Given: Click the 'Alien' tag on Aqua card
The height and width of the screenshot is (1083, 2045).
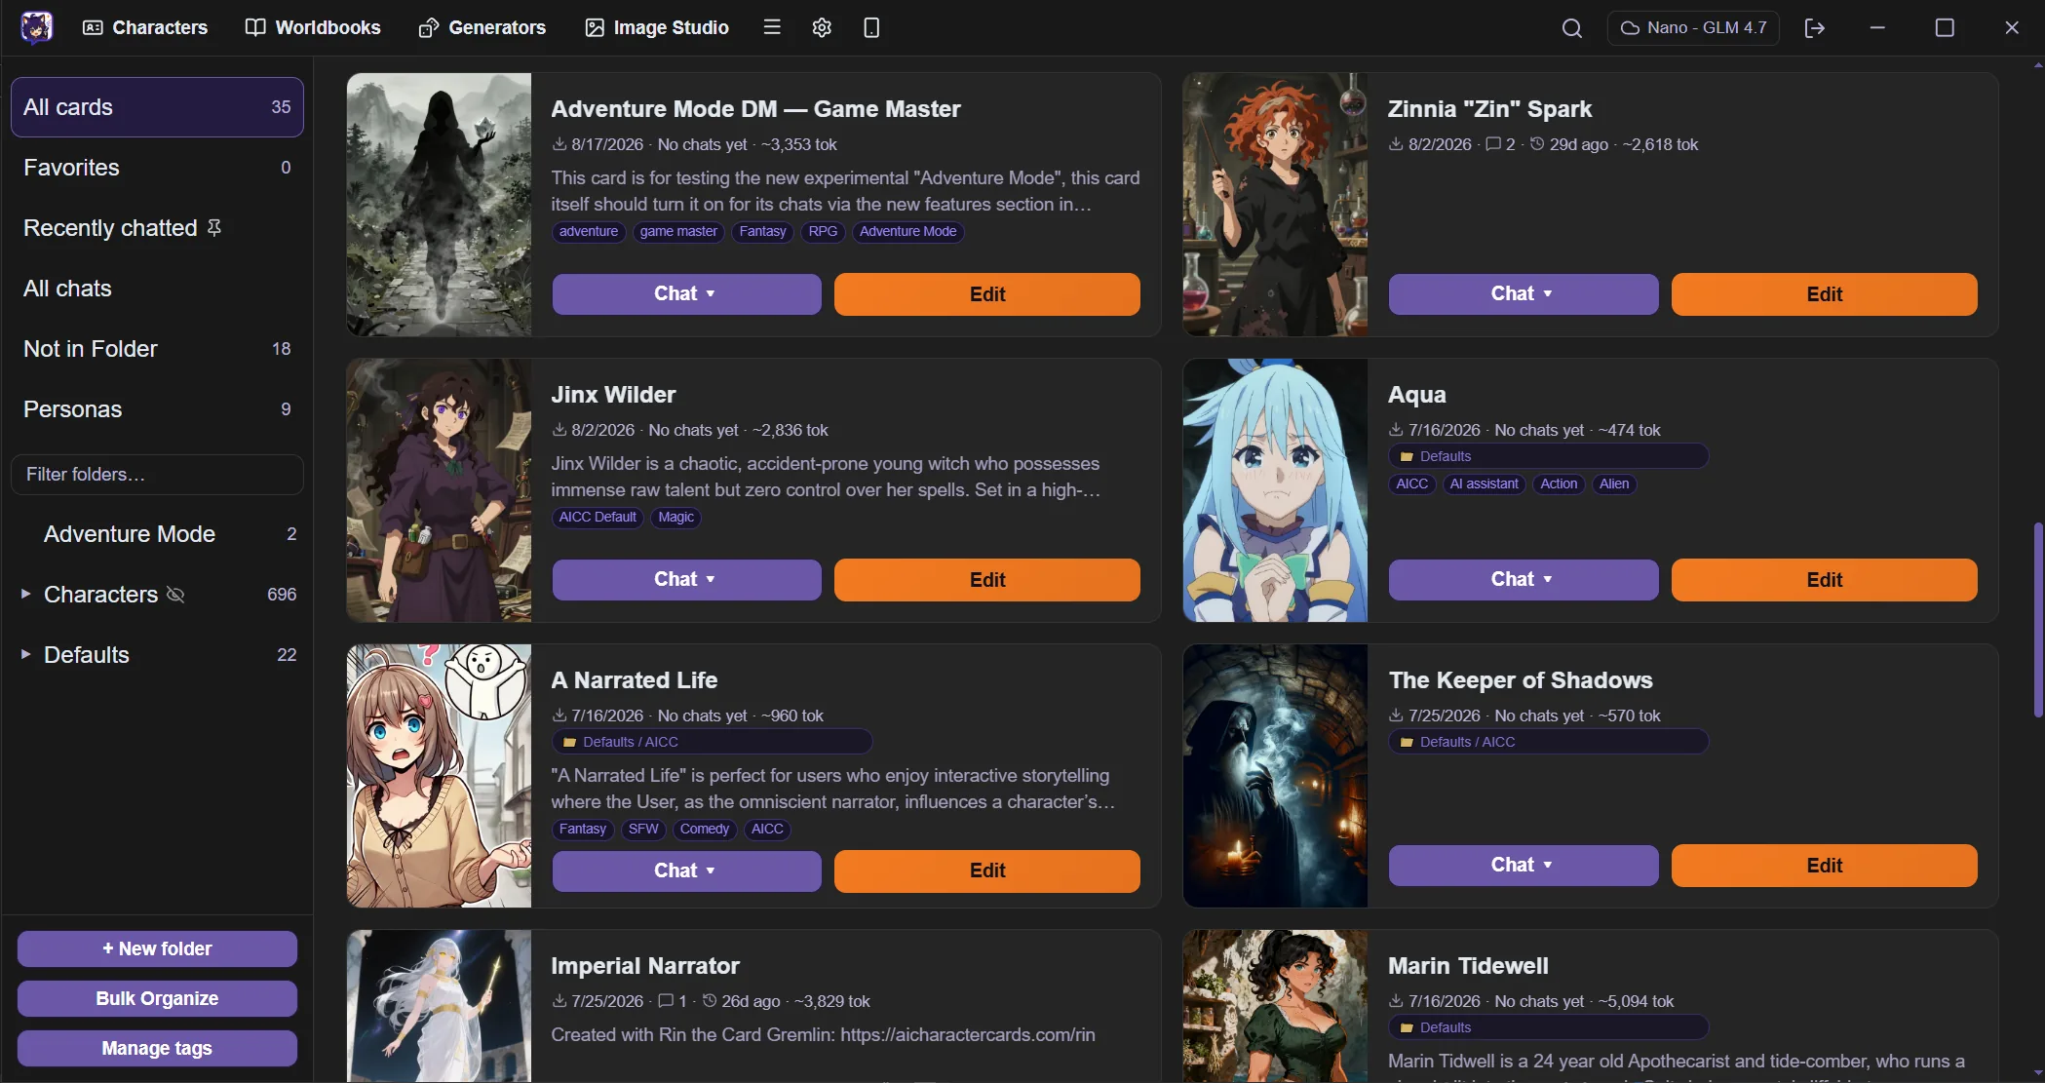Looking at the screenshot, I should pyautogui.click(x=1614, y=483).
